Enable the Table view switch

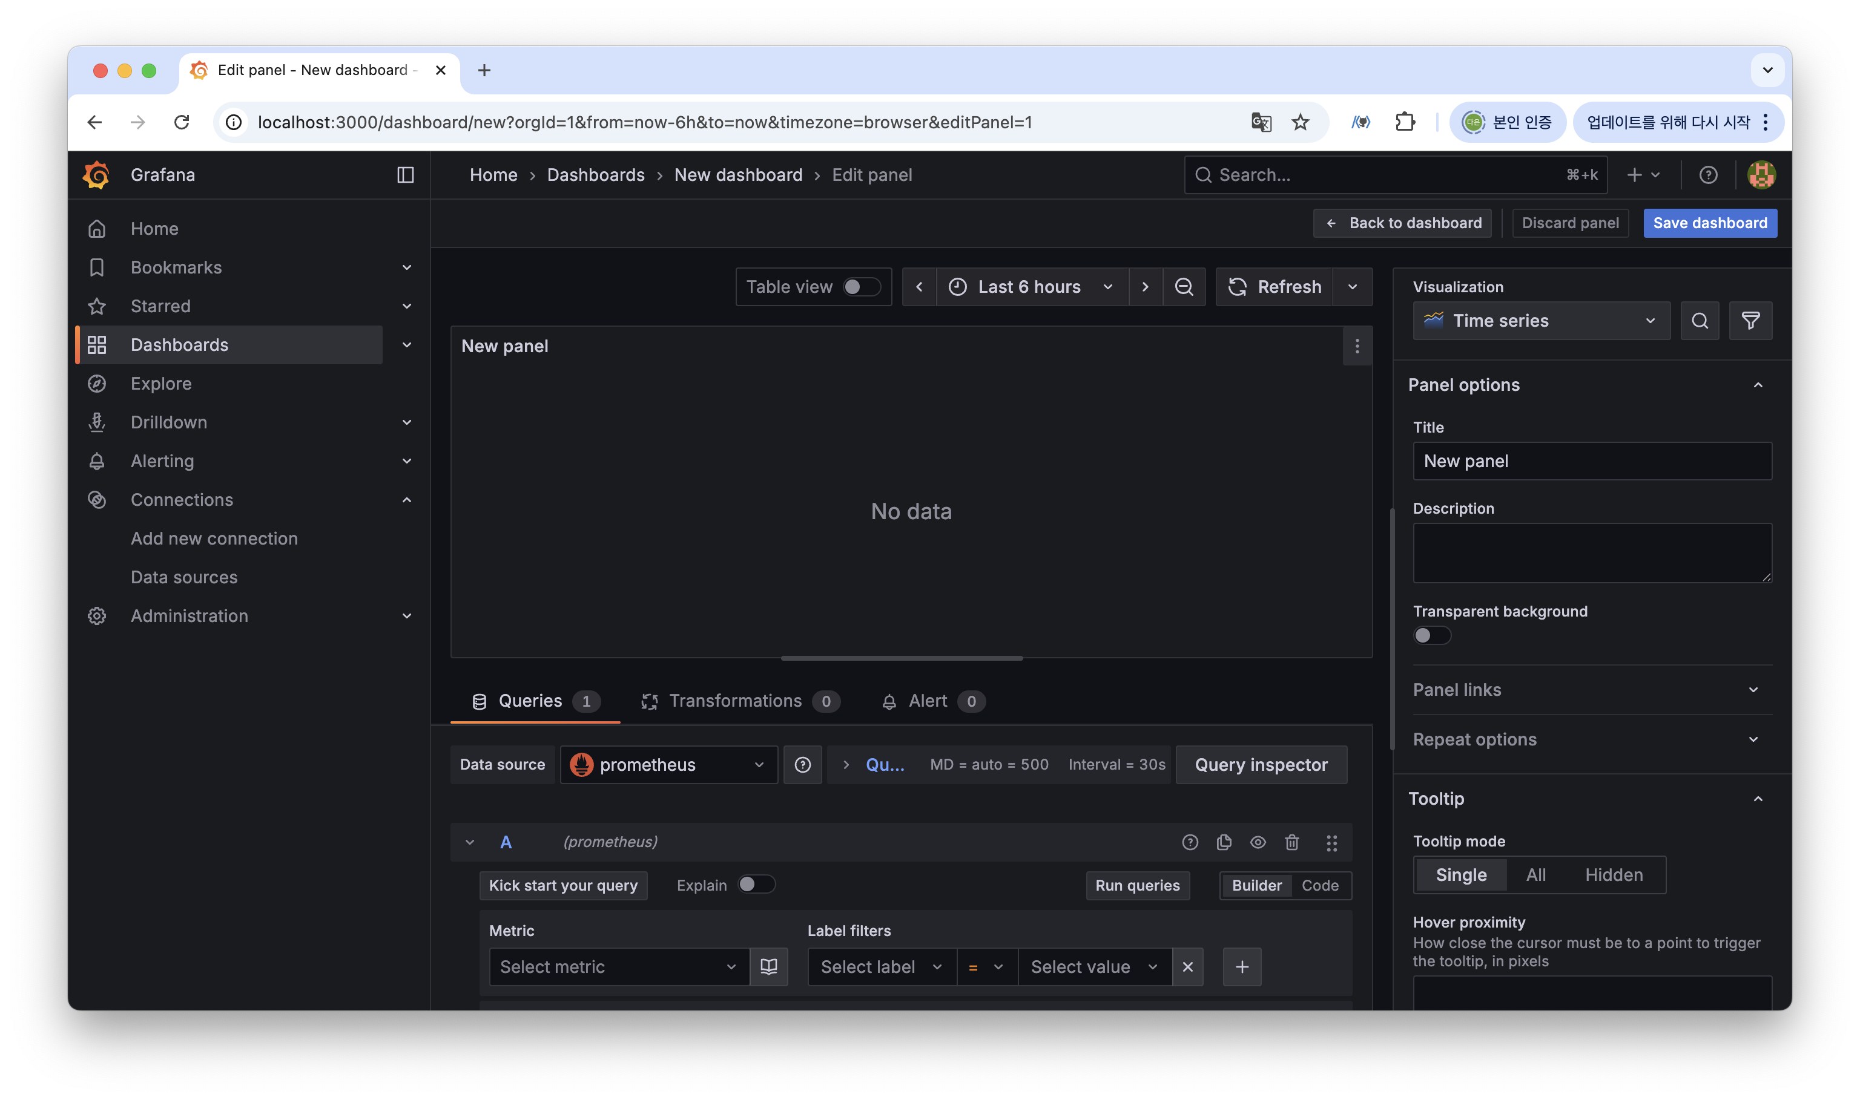click(860, 287)
